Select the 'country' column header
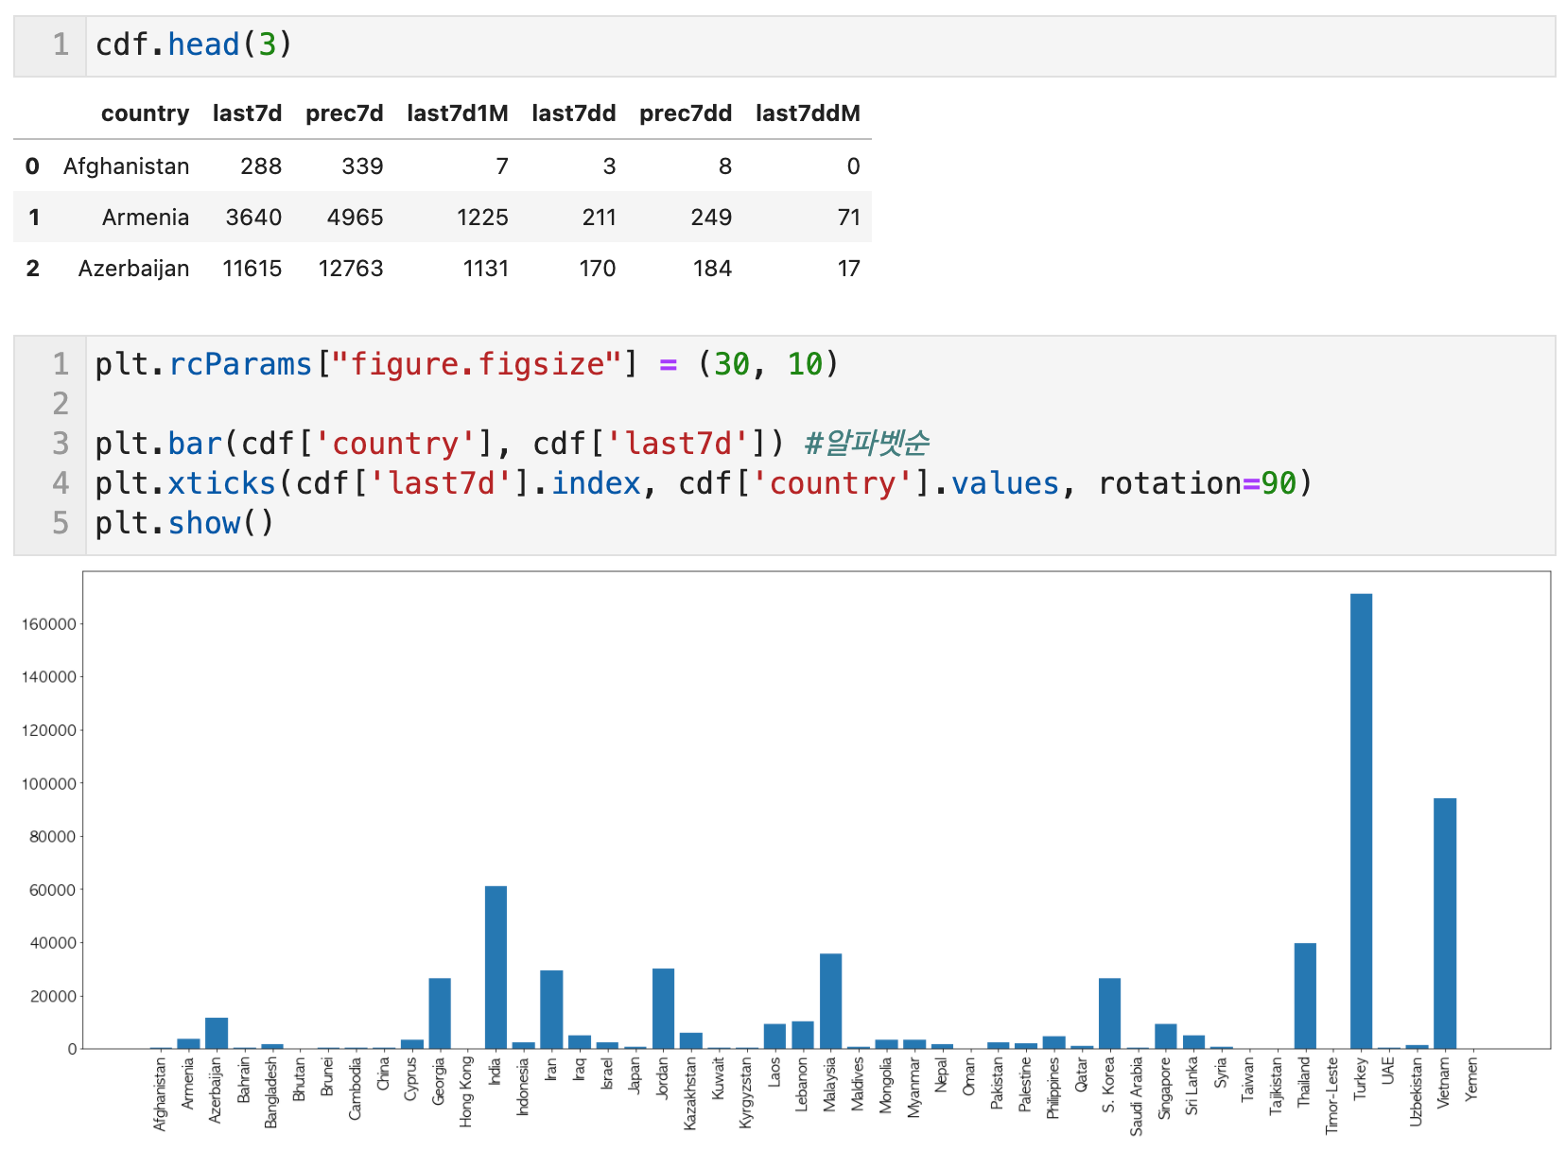The width and height of the screenshot is (1566, 1152). tap(145, 113)
